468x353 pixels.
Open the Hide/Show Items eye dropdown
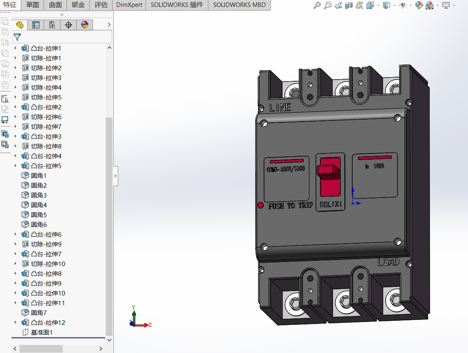(404, 5)
